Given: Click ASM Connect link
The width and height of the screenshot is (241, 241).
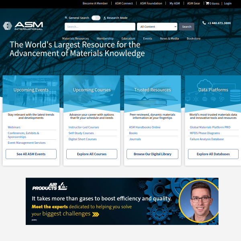Looking at the screenshot, I should pos(124,3).
